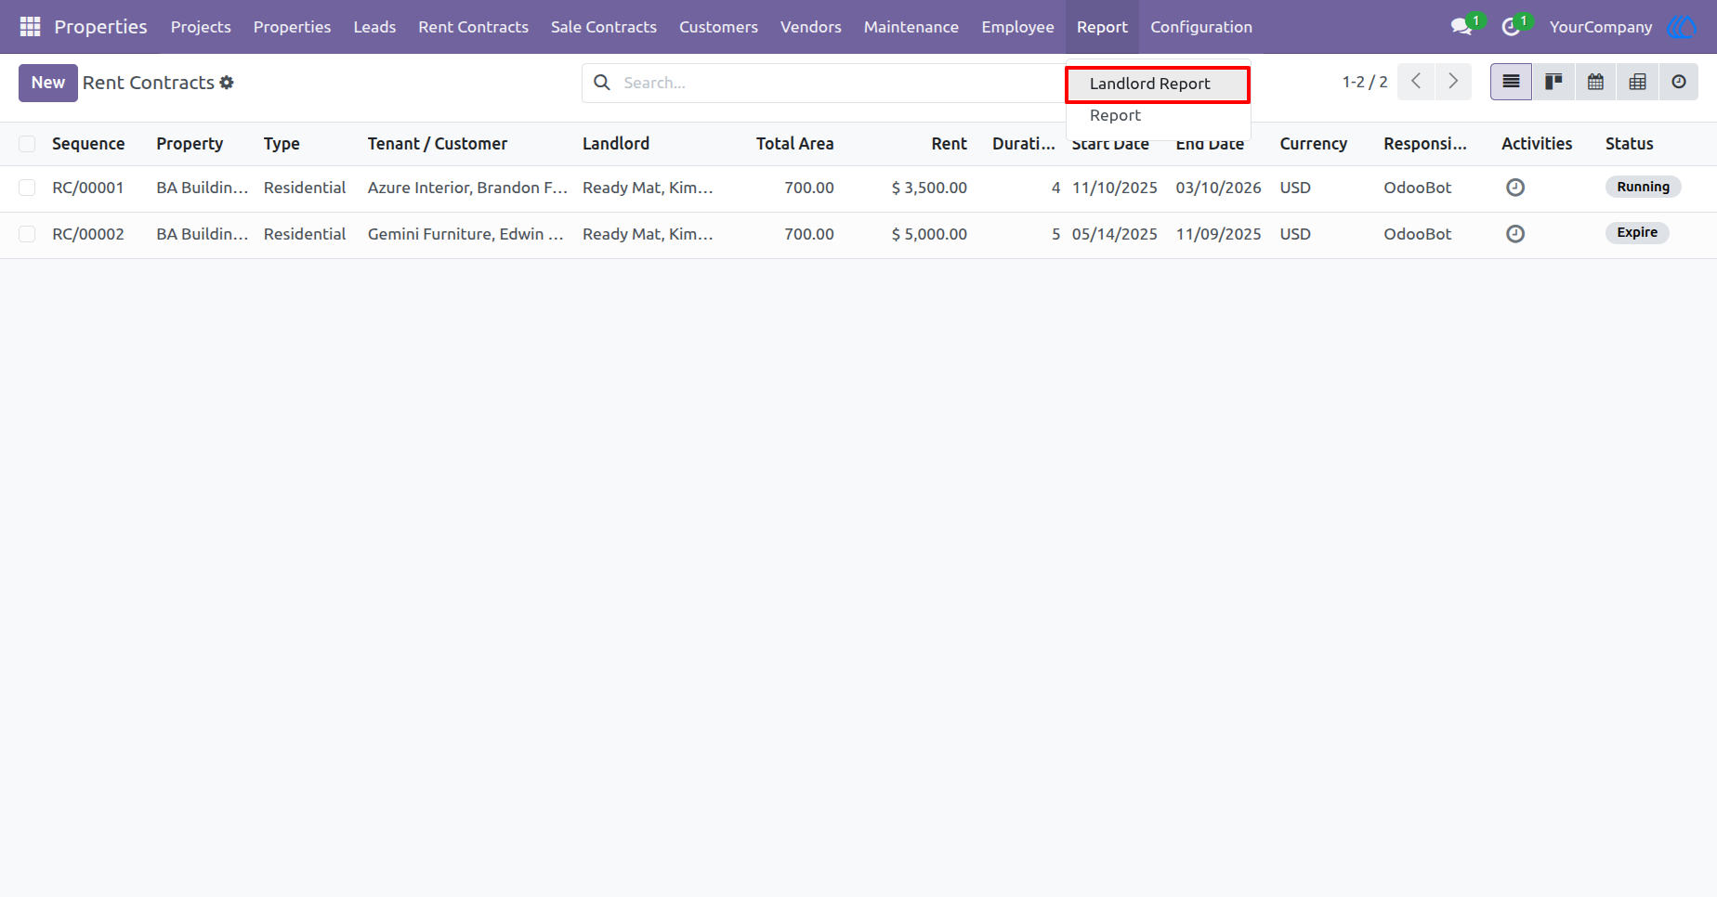Toggle the select-all header checkbox
The image size is (1717, 897).
[27, 144]
